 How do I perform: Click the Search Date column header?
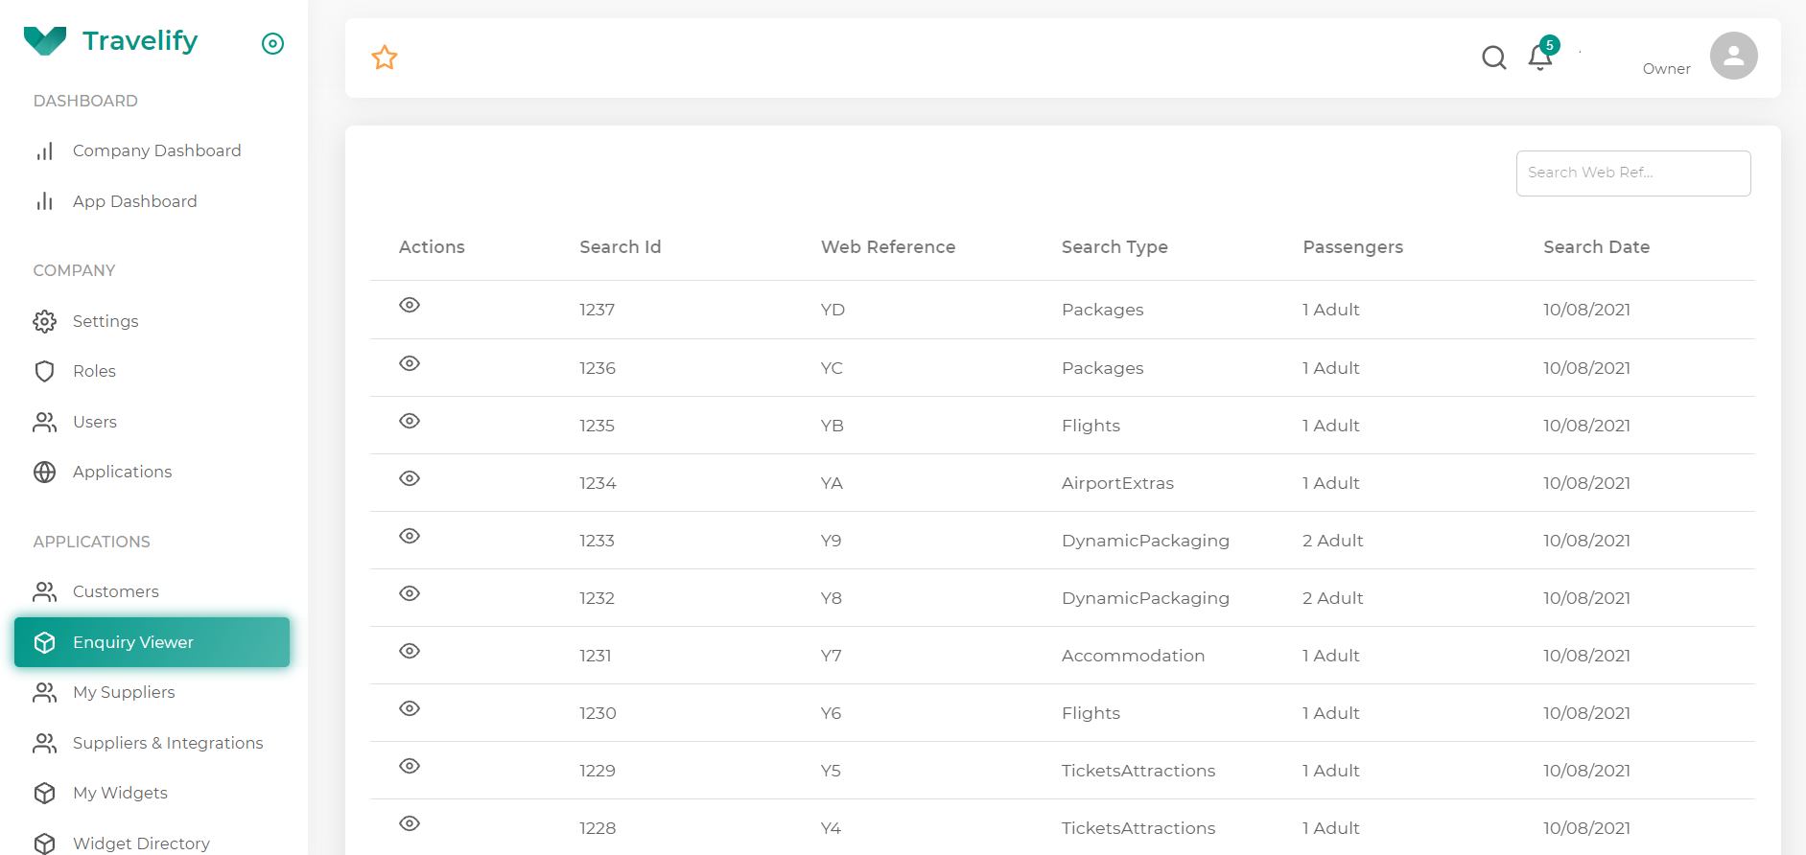(x=1596, y=247)
